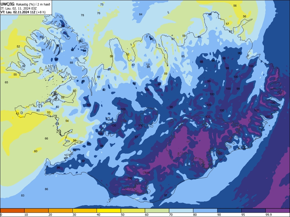Click the legend tick label 99.9
290x217 pixels.
pos(269,215)
